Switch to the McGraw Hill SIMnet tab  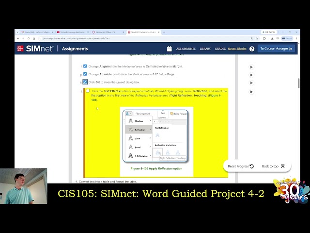(x=107, y=32)
